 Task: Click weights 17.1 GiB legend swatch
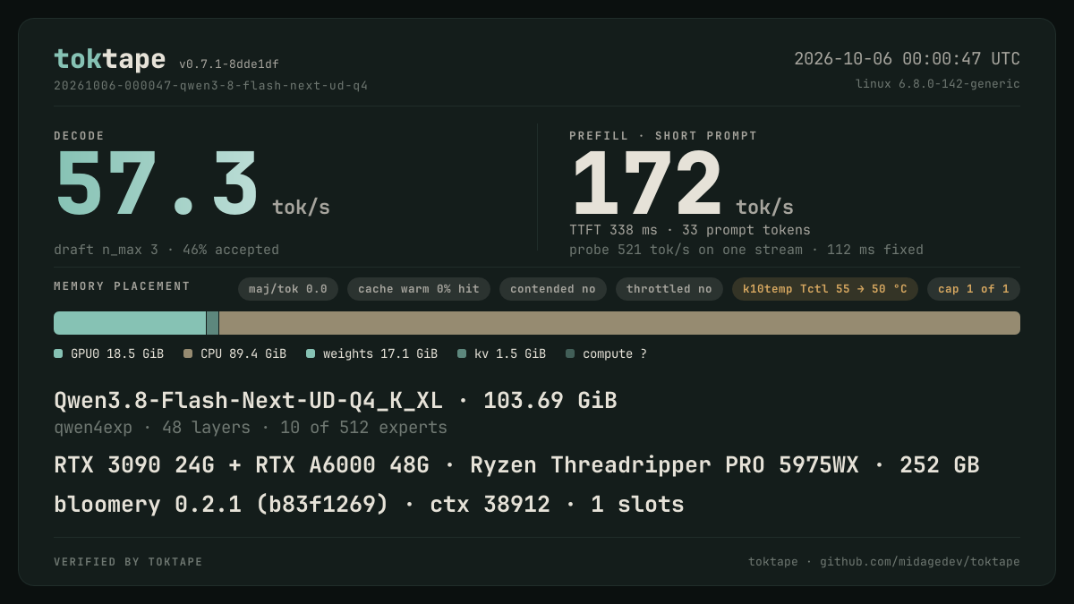click(x=311, y=353)
